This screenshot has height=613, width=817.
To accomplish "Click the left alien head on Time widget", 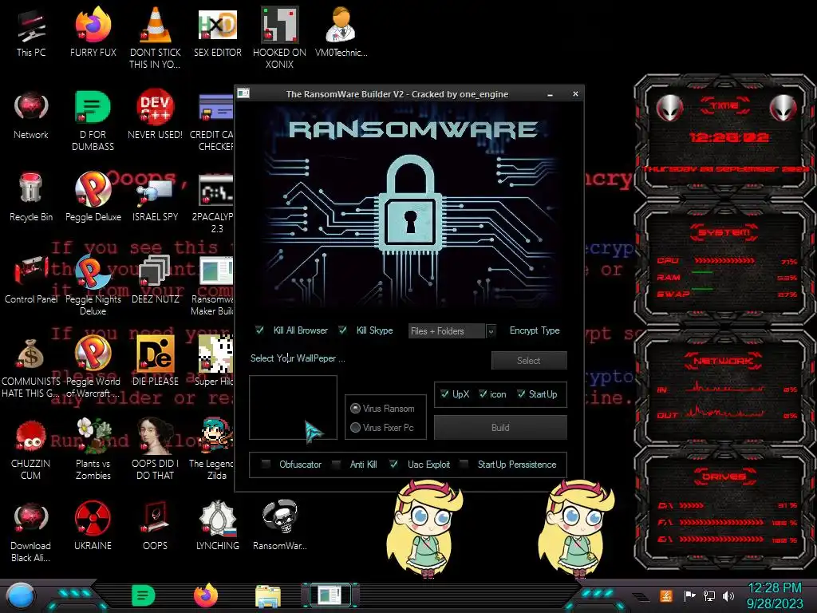I will (x=669, y=108).
